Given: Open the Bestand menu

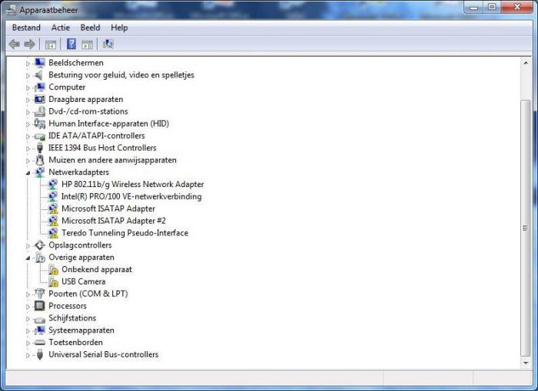Looking at the screenshot, I should pos(26,28).
